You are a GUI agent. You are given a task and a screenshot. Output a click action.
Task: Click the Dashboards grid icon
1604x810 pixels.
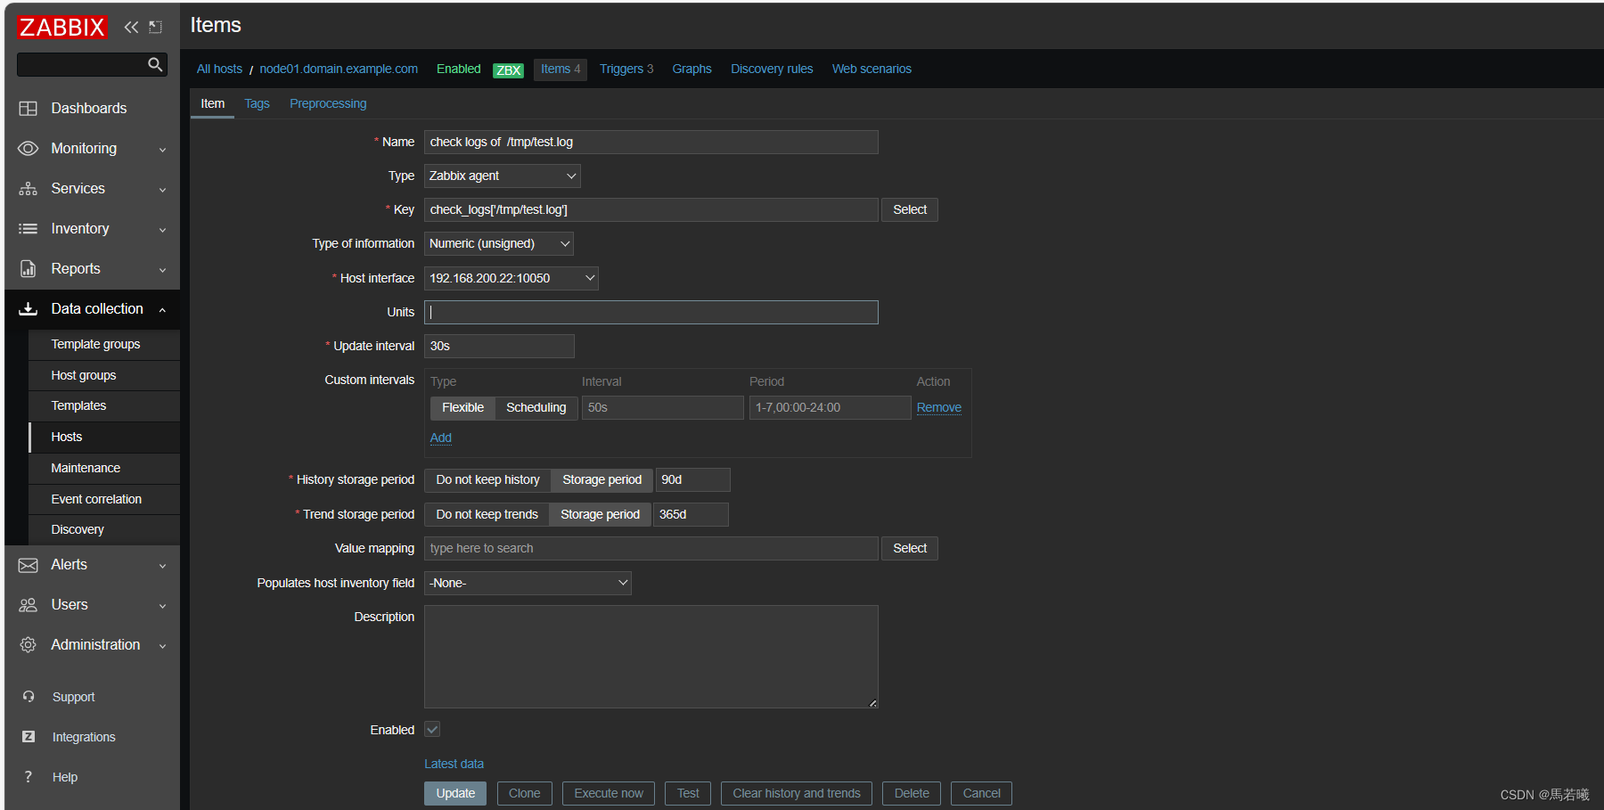(x=29, y=109)
